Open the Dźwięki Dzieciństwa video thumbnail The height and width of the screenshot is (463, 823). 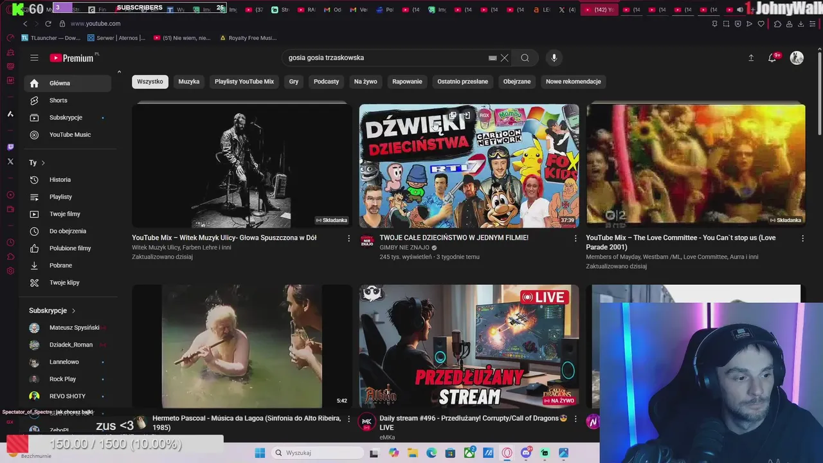[x=469, y=166]
